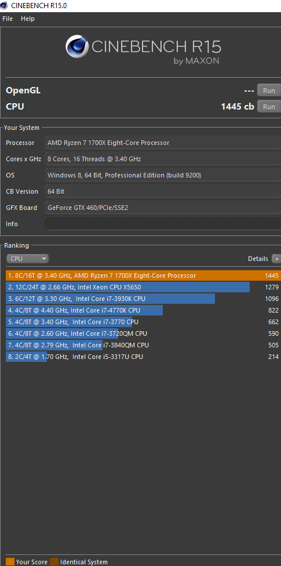Click the GFX Board GeForce GTX 460 field
This screenshot has width=281, height=566.
click(163, 208)
